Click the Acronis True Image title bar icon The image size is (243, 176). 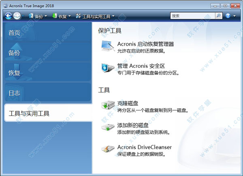point(6,6)
